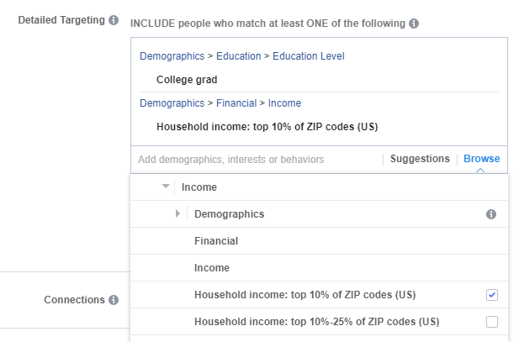Expand the Demographics row arrow
This screenshot has height=342, width=519.
[177, 213]
